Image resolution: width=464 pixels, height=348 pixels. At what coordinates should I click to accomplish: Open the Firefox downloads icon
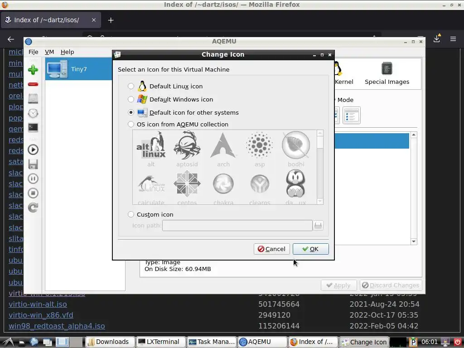click(437, 39)
